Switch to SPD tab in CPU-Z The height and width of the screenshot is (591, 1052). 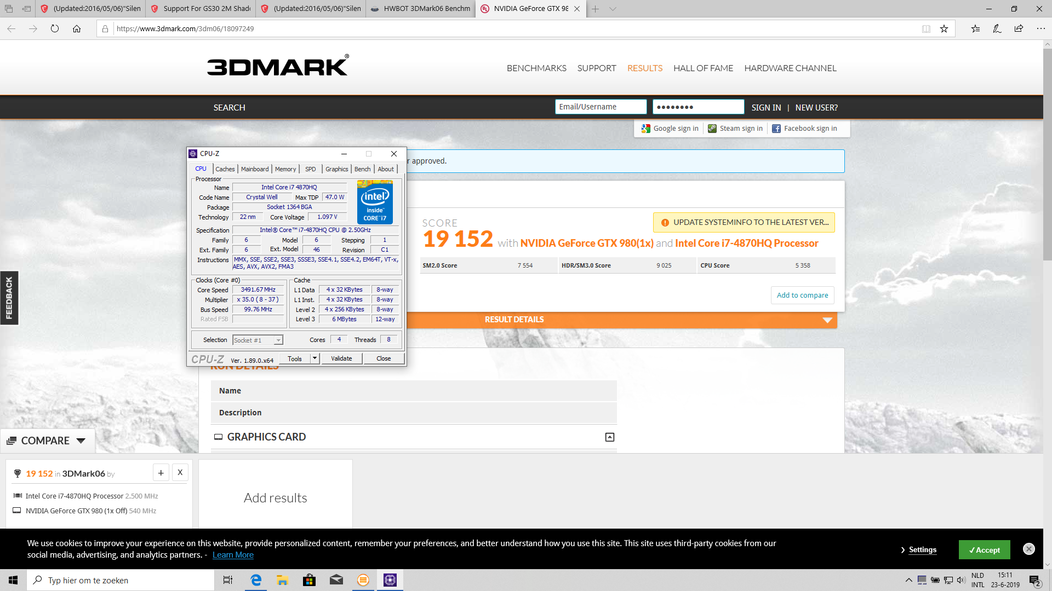[311, 169]
